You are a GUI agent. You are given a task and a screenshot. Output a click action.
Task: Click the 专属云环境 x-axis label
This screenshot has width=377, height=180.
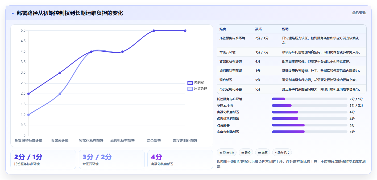[x=60, y=141]
